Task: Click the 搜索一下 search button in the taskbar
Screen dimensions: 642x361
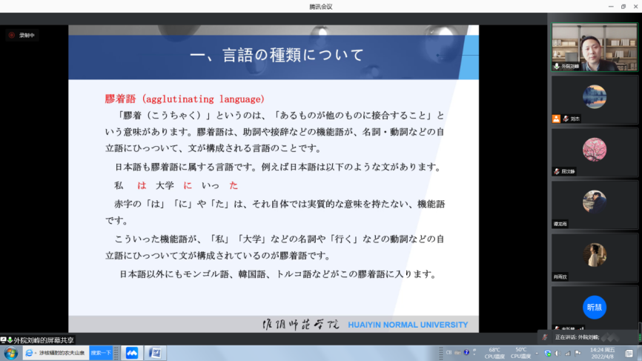Action: [x=101, y=353]
